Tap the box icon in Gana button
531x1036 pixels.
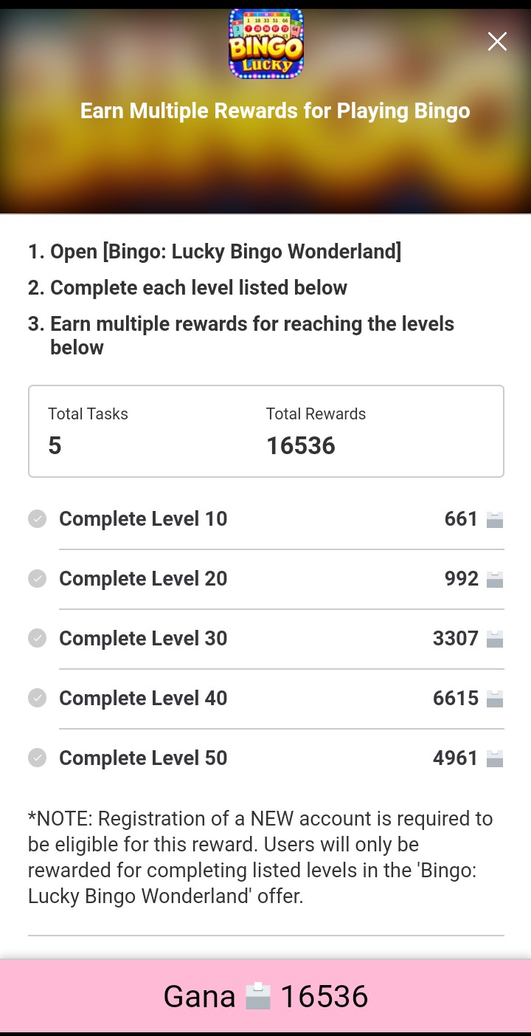click(257, 997)
